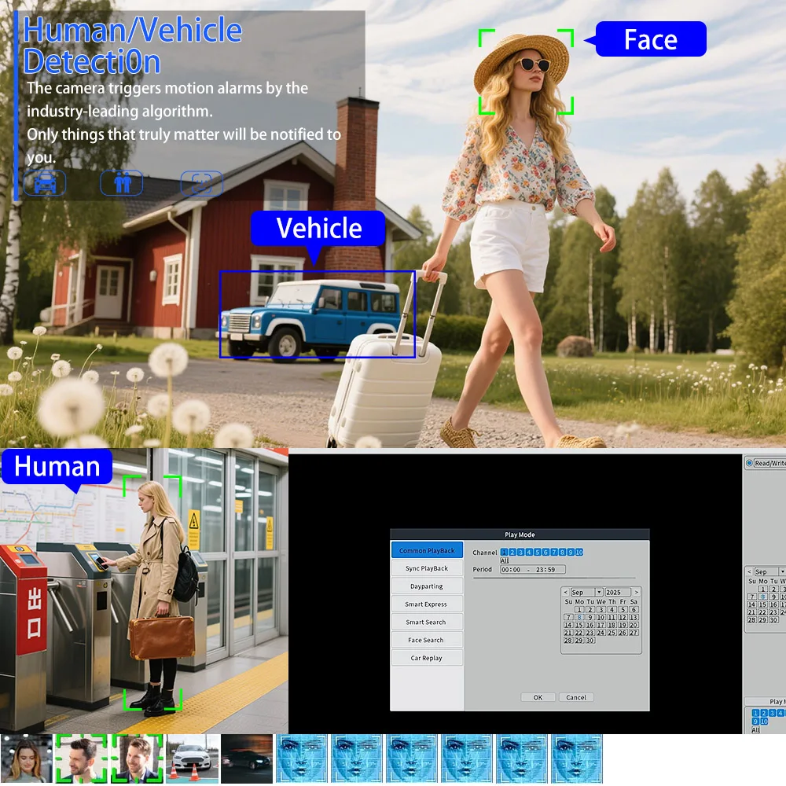Click the previous-month arrow on the calendar

[x=565, y=592]
